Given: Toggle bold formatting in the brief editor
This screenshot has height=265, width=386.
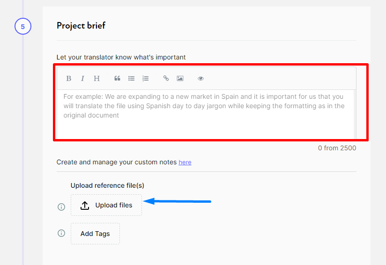Looking at the screenshot, I should pos(69,79).
